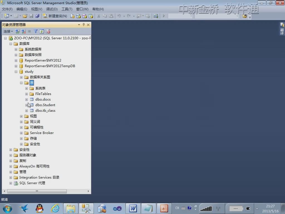Image resolution: width=285 pixels, height=214 pixels.
Task: Pin the Object Explorer panel (auto-hide)
Action: 83,25
